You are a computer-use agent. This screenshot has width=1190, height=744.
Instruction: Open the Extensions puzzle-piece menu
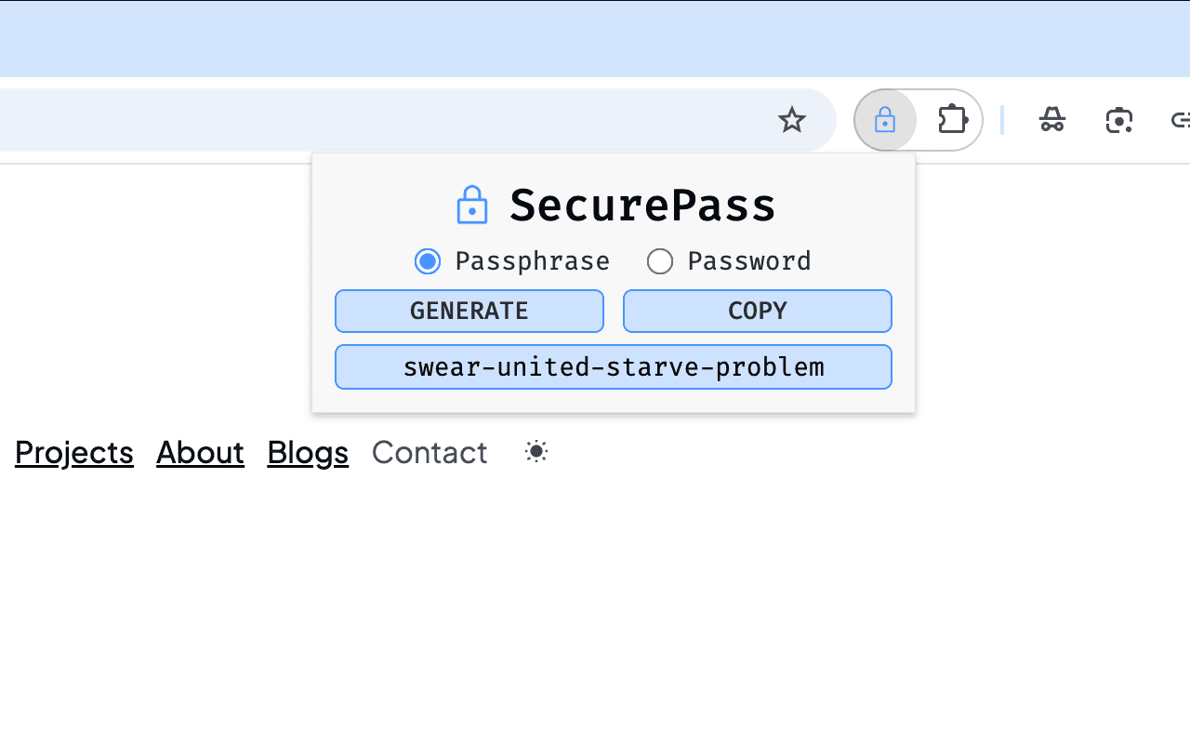pyautogui.click(x=951, y=120)
